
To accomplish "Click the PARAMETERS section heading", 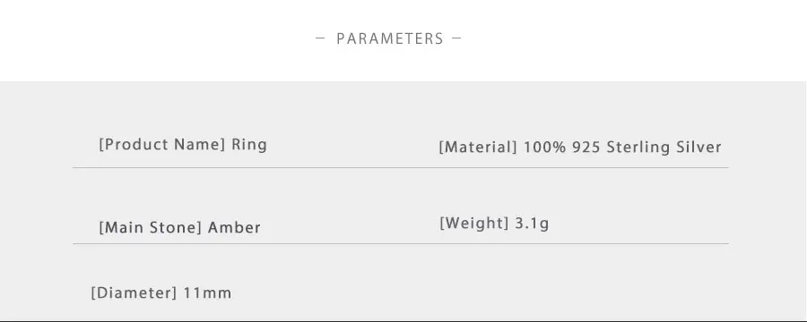I will (390, 38).
